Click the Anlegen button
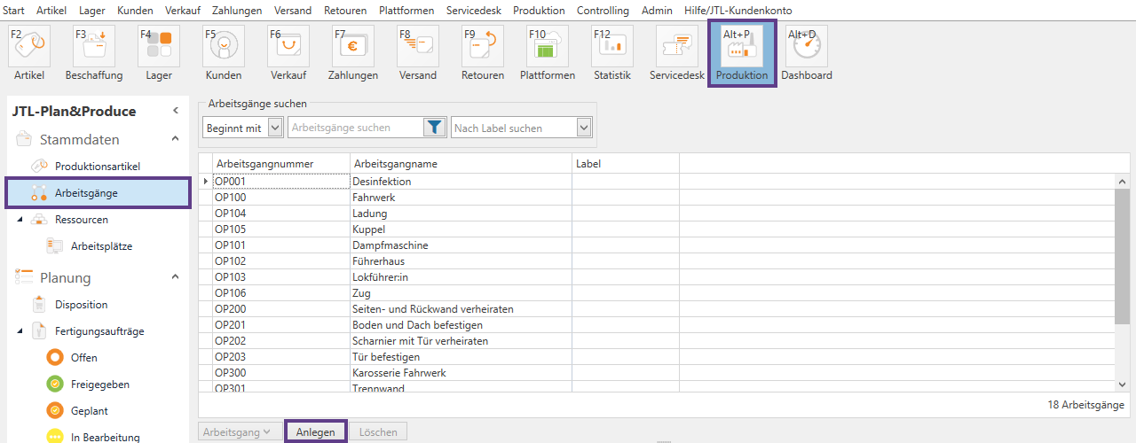Screen dimensions: 1136x443 [315, 431]
